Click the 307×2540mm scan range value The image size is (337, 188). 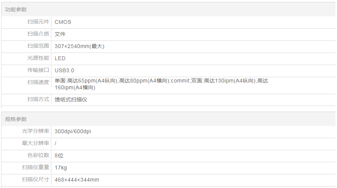79,46
